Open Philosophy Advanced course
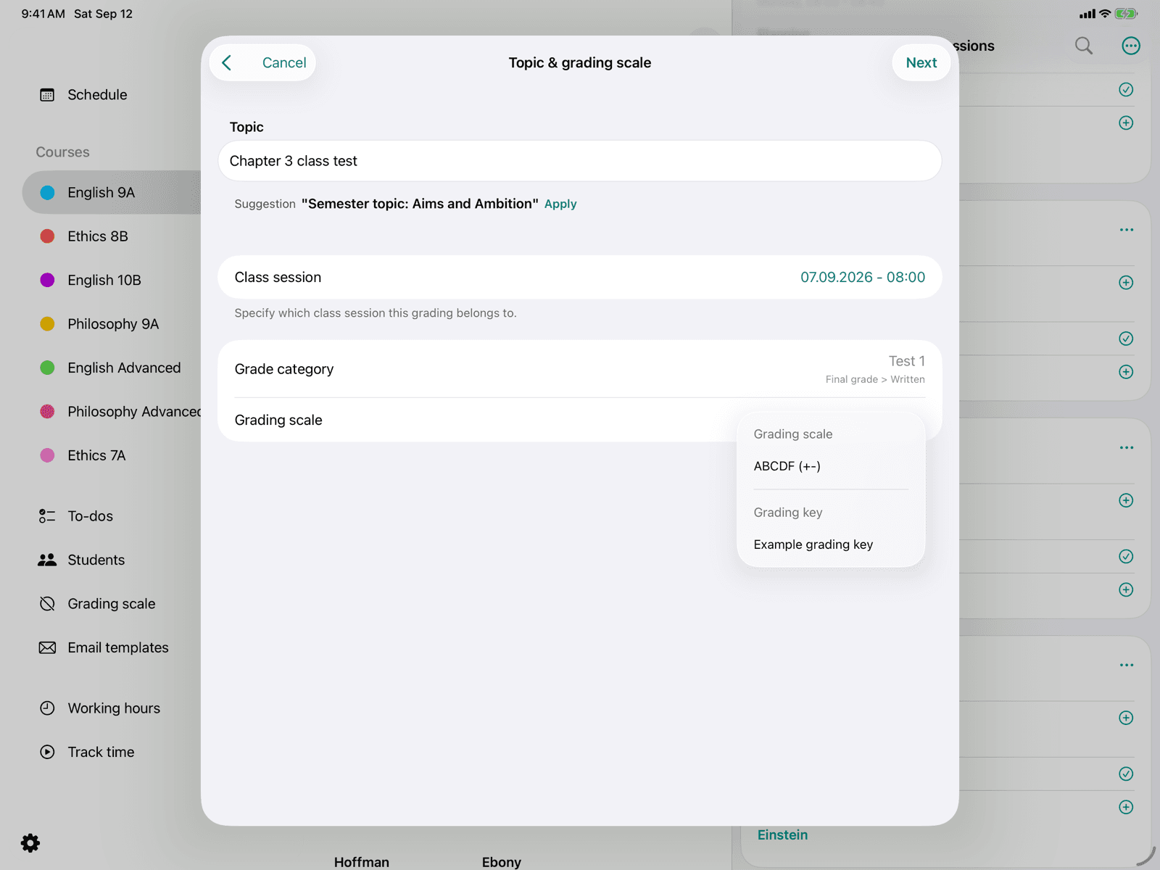Screen dimensions: 1160x870 coord(134,412)
